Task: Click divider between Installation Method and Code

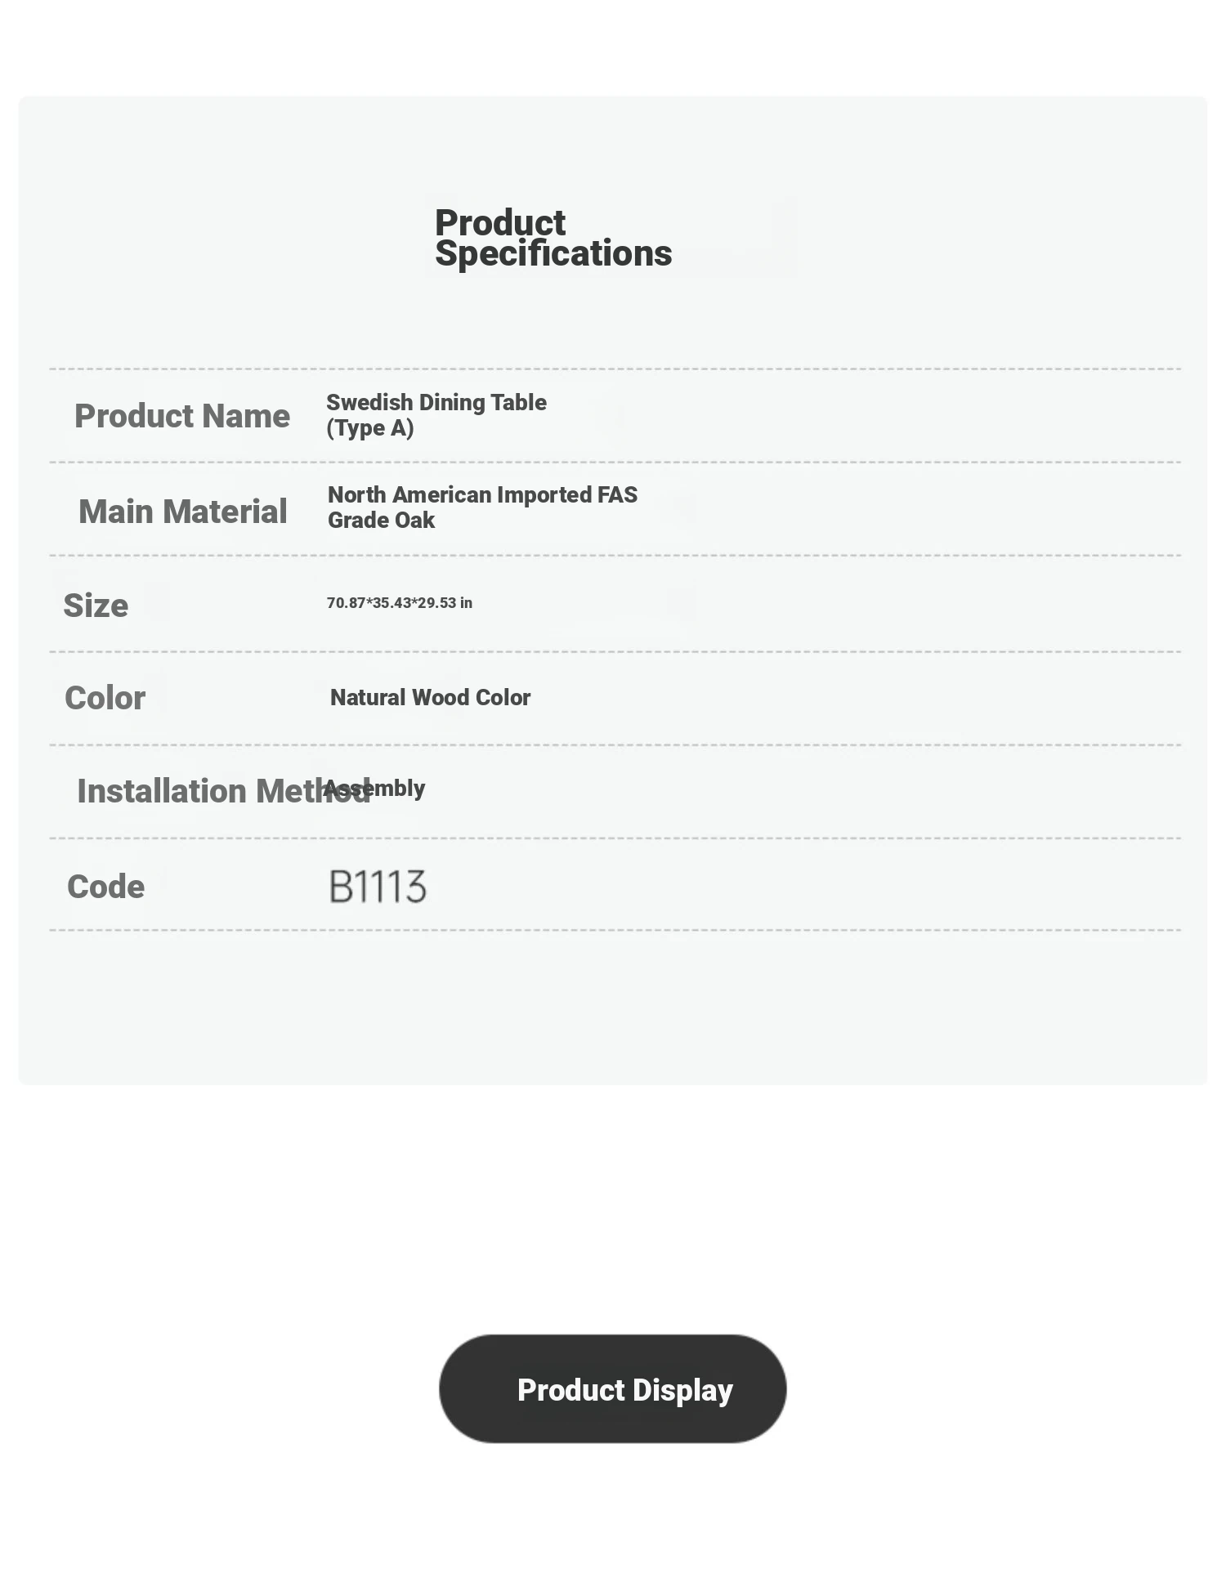Action: click(615, 838)
